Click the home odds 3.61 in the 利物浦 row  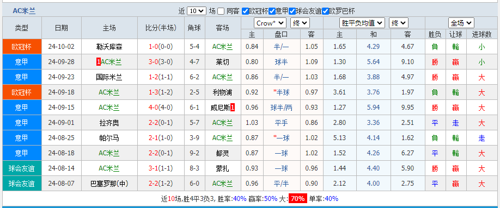(340, 92)
